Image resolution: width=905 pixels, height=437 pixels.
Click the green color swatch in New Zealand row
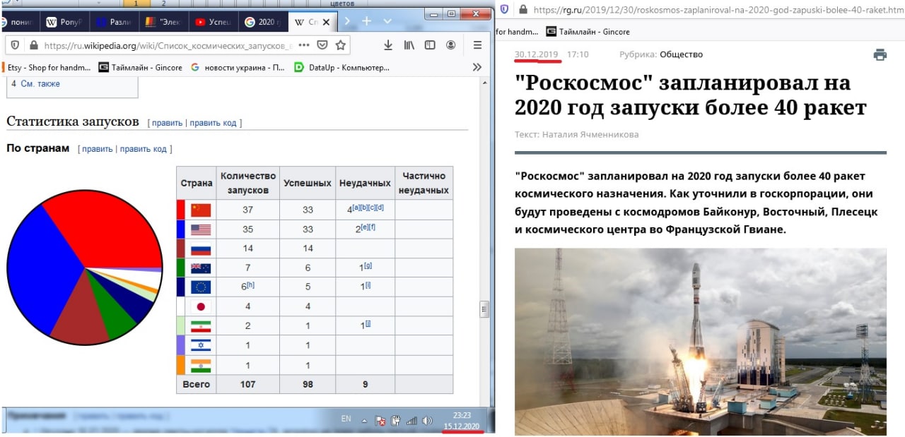181,268
